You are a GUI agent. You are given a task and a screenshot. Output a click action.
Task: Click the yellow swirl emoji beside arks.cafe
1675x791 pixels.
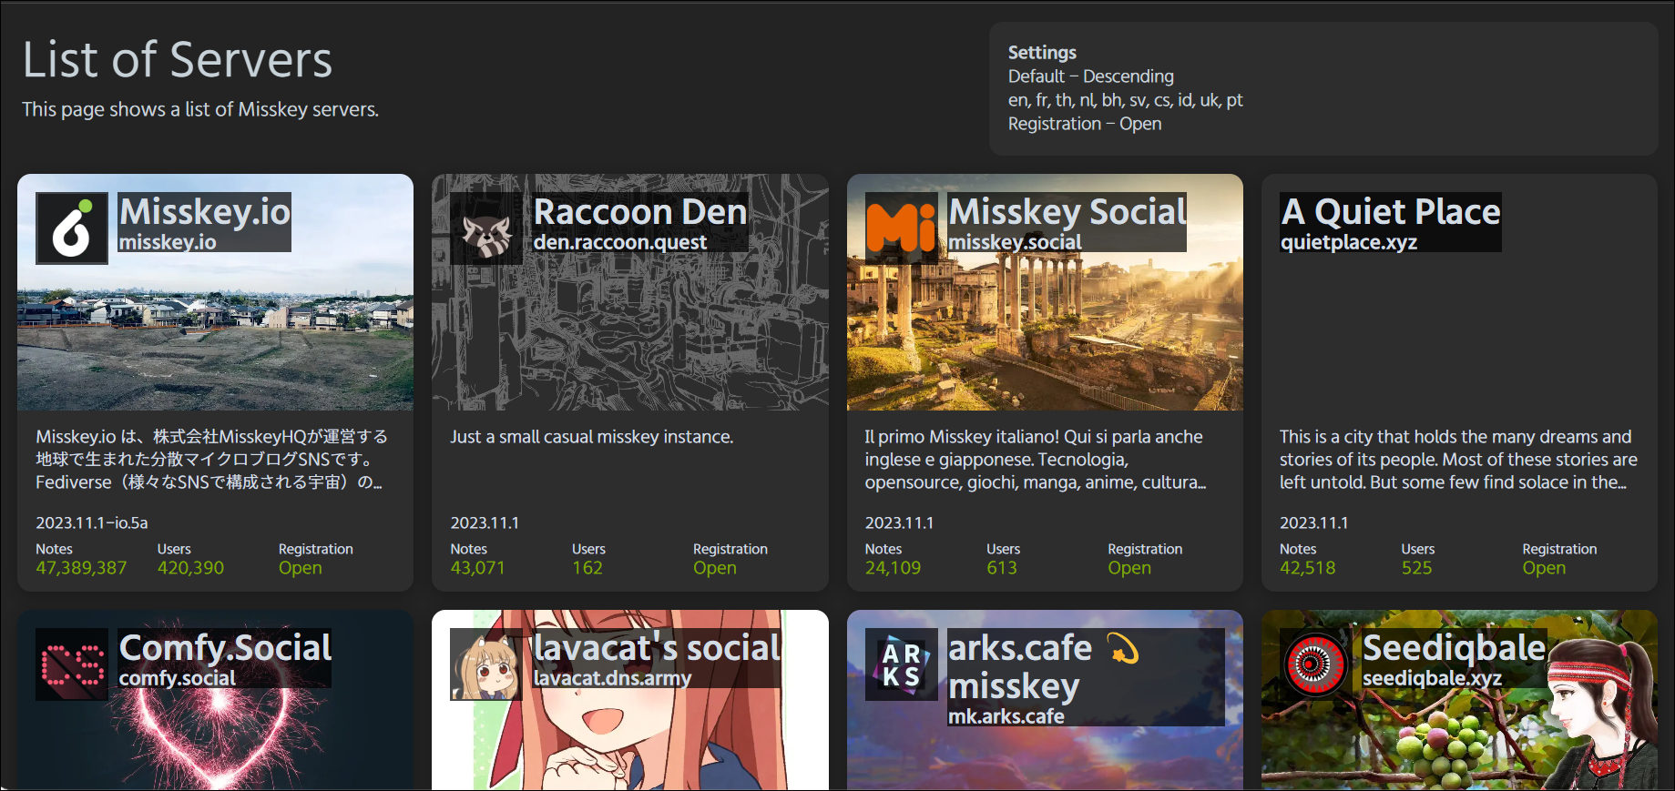pos(1122,648)
